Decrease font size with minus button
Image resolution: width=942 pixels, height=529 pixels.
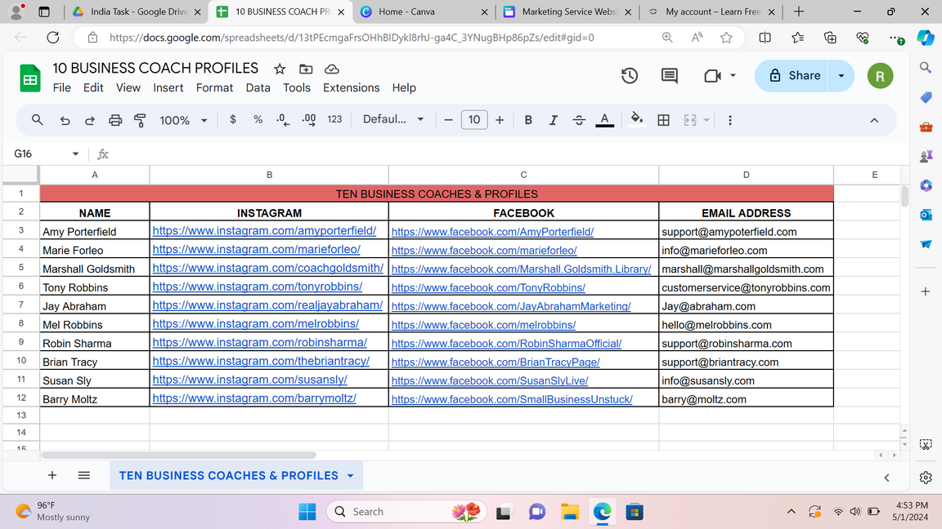448,120
